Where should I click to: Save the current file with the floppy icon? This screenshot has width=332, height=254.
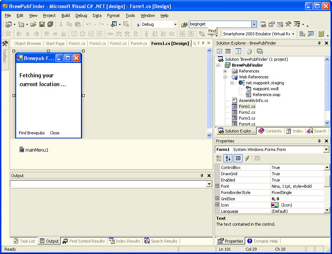point(42,24)
